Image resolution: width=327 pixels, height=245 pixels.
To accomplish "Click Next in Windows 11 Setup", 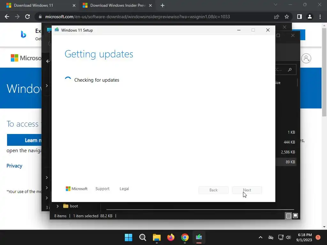I will (247, 190).
